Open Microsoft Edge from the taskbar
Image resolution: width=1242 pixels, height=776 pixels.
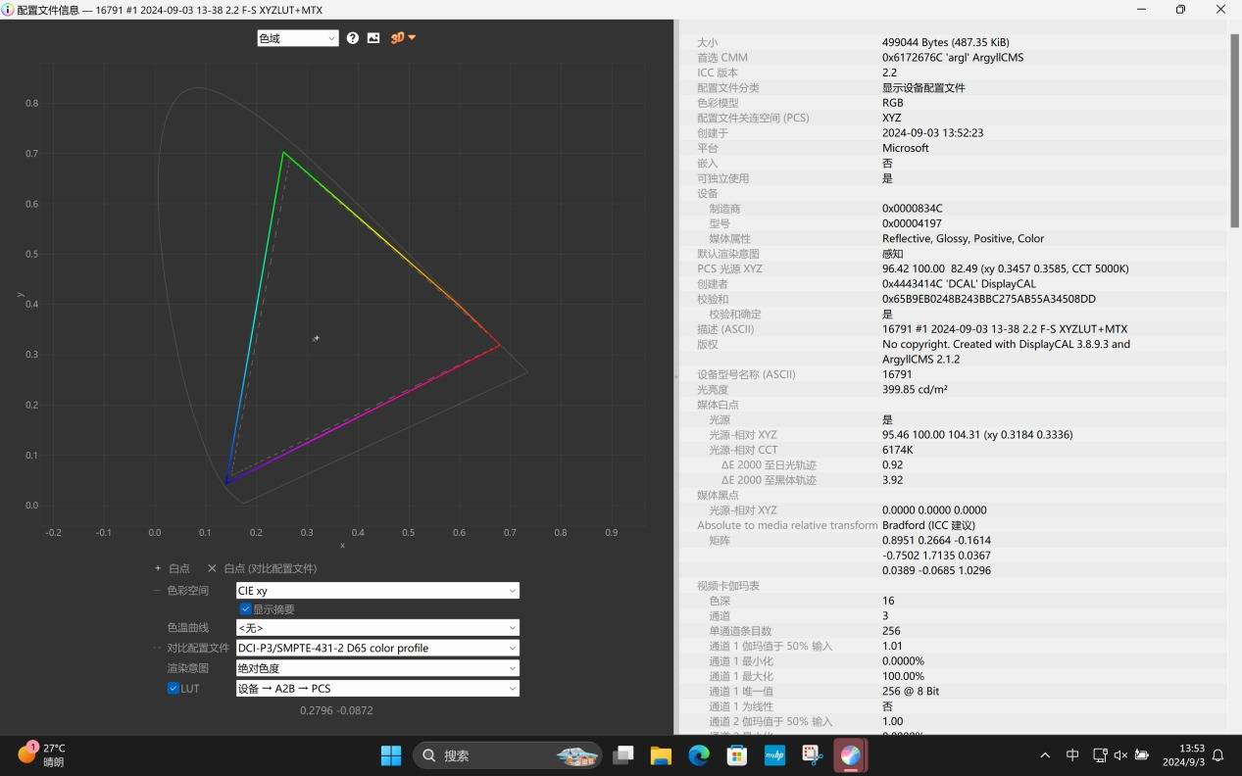pyautogui.click(x=698, y=755)
